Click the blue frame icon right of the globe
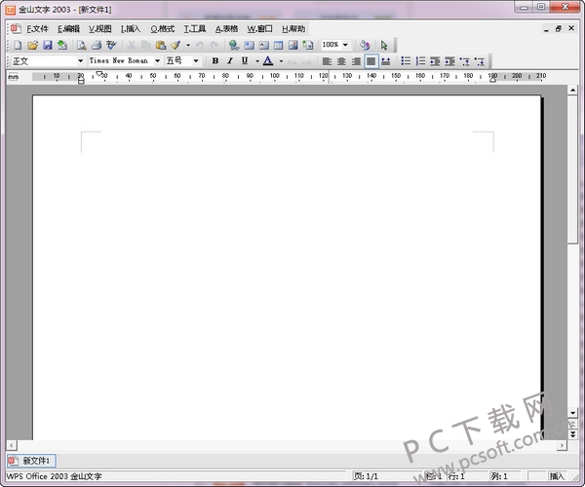 [x=249, y=45]
